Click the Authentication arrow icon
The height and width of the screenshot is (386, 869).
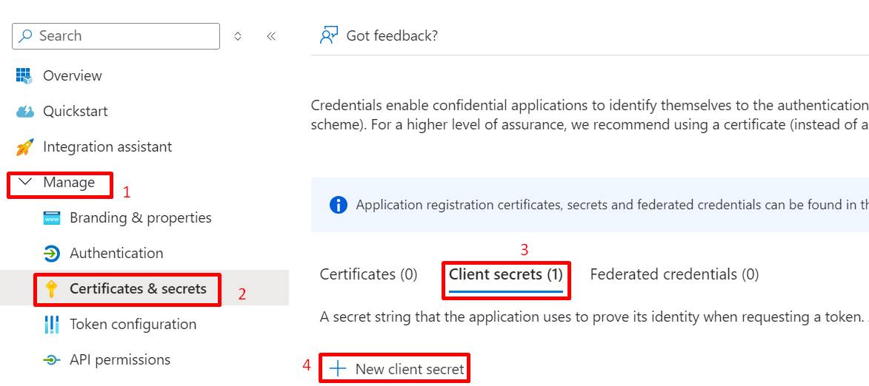click(52, 253)
